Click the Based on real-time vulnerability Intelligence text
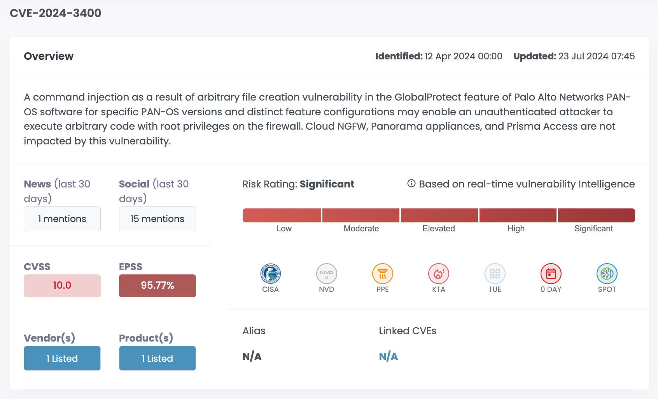 (x=527, y=184)
